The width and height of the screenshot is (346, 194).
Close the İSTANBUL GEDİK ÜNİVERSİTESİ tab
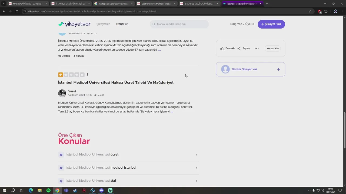pos(89,4)
